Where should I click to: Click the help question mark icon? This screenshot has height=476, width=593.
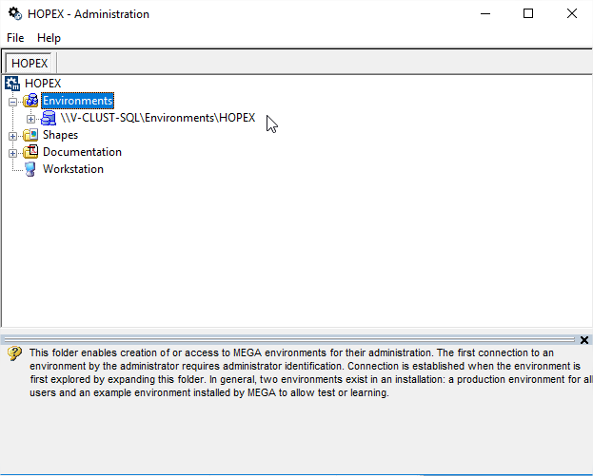pyautogui.click(x=14, y=353)
